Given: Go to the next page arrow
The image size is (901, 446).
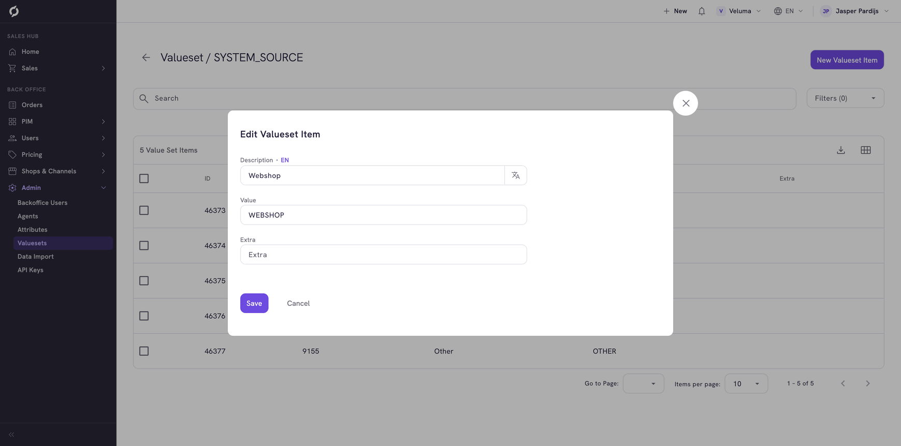Looking at the screenshot, I should point(868,383).
